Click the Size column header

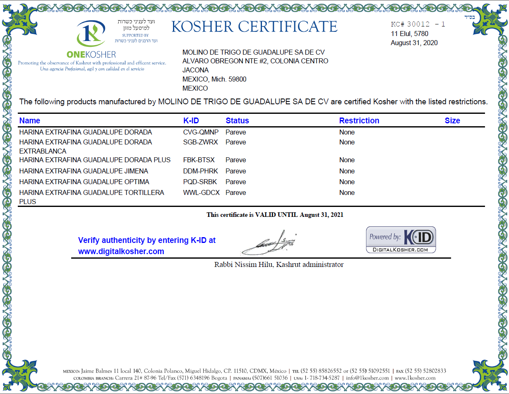[x=452, y=120]
